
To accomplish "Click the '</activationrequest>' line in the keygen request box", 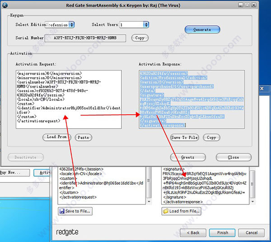I will [x=38, y=121].
